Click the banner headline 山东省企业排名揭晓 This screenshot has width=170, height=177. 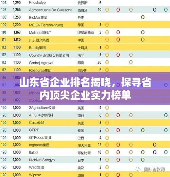pos(65,82)
